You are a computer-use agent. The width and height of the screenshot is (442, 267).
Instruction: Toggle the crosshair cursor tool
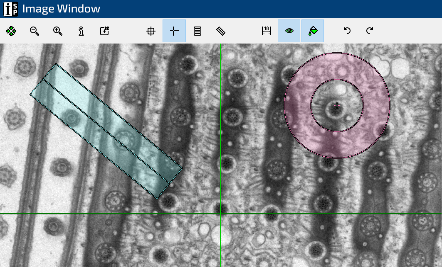(x=174, y=31)
